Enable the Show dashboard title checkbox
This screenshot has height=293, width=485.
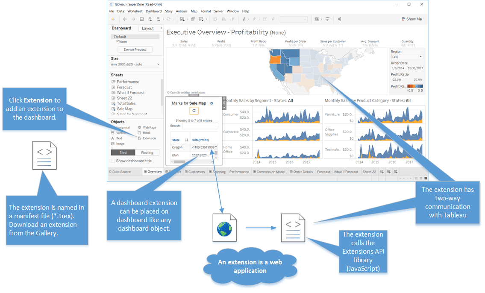tap(113, 161)
